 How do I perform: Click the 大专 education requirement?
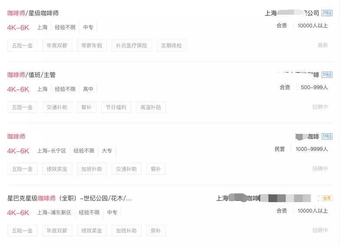click(107, 151)
